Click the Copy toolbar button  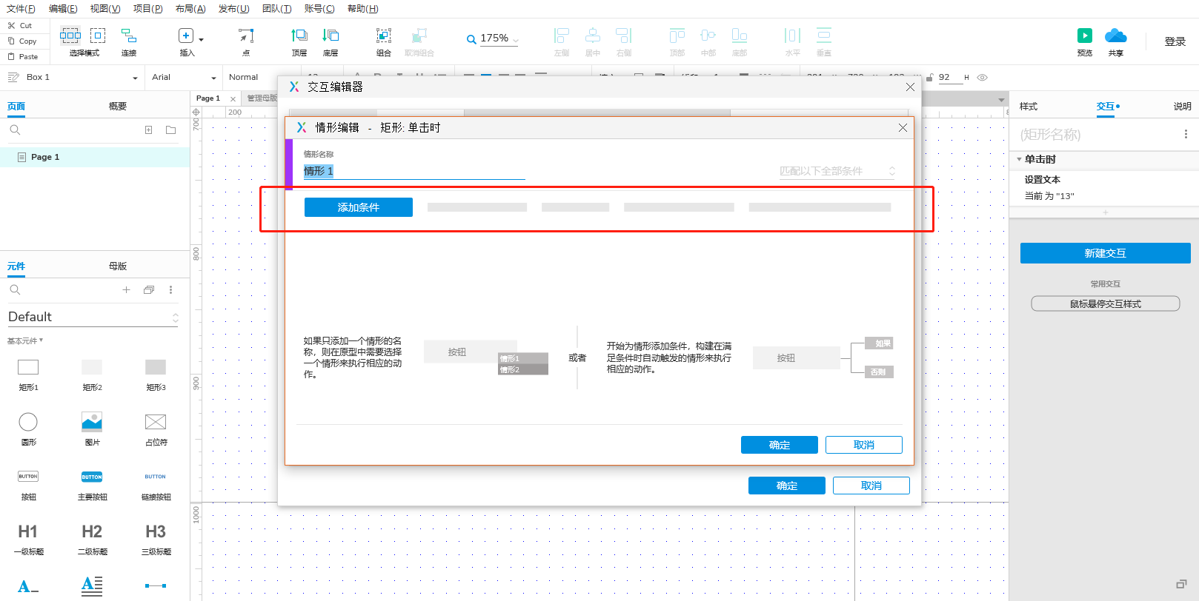(22, 41)
